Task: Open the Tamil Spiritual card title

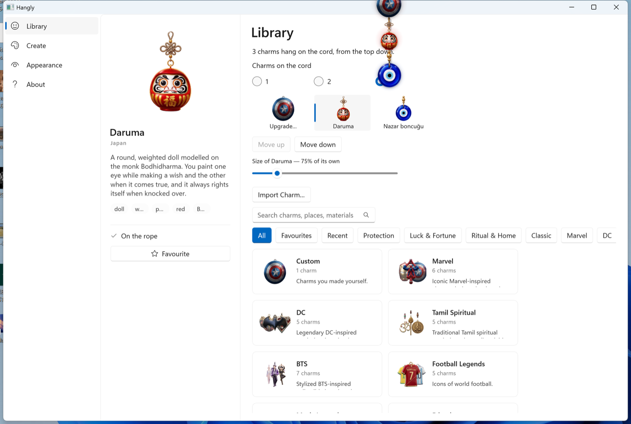Action: click(454, 312)
